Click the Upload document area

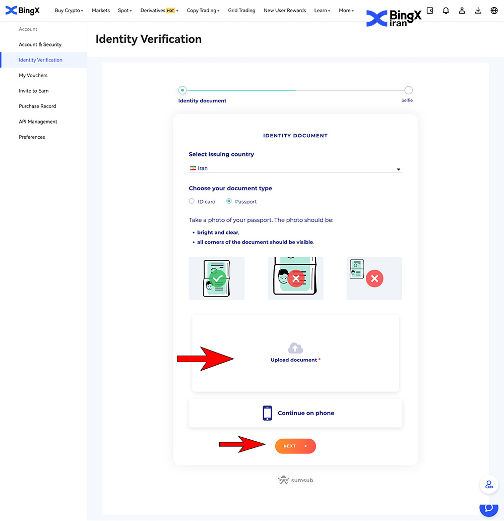point(295,353)
